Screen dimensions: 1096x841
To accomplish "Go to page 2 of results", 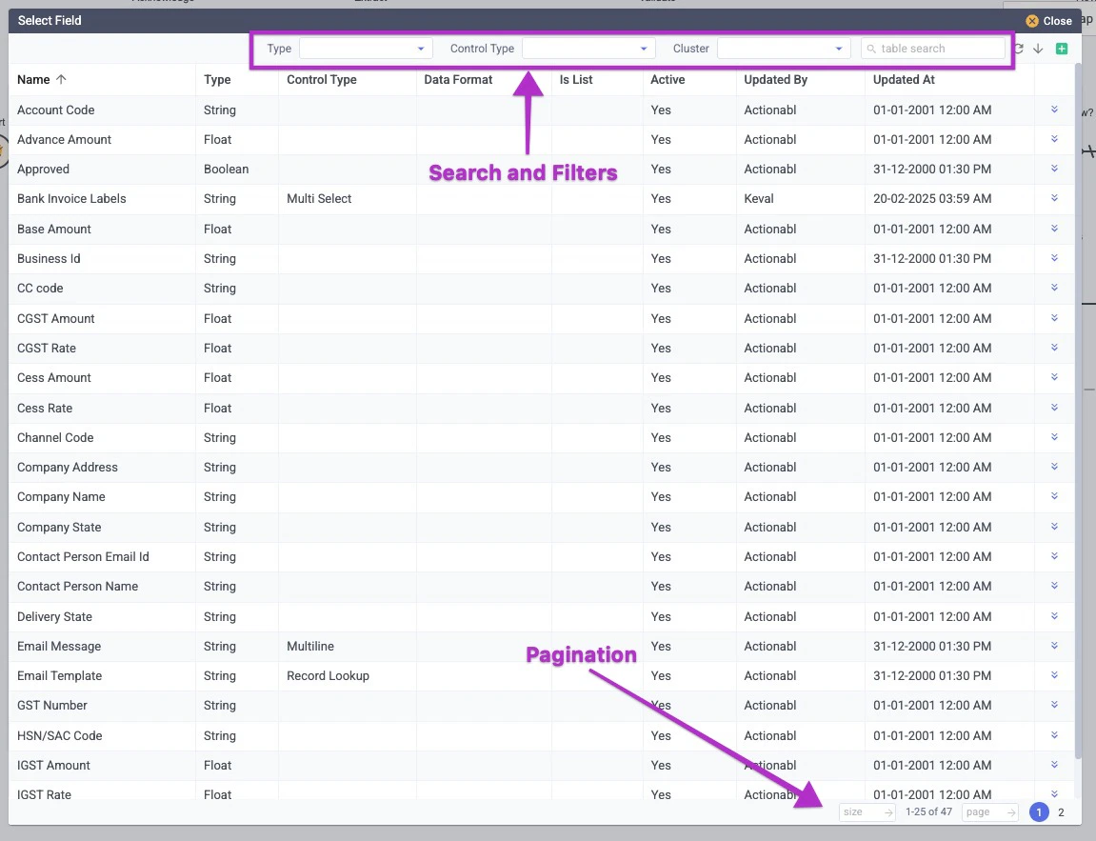I will [1061, 812].
